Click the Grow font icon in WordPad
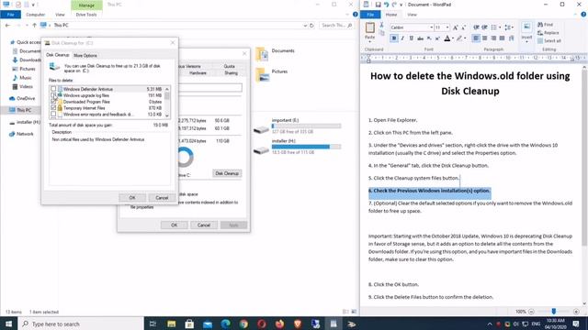Viewport: 588px width, 330px height. [456, 27]
